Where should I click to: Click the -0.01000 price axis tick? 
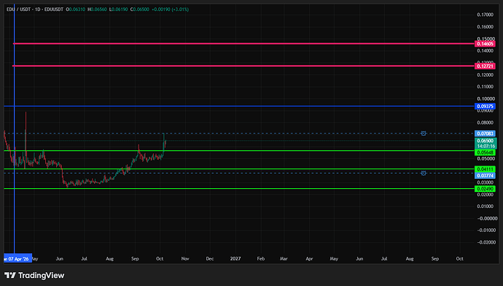[x=486, y=231]
